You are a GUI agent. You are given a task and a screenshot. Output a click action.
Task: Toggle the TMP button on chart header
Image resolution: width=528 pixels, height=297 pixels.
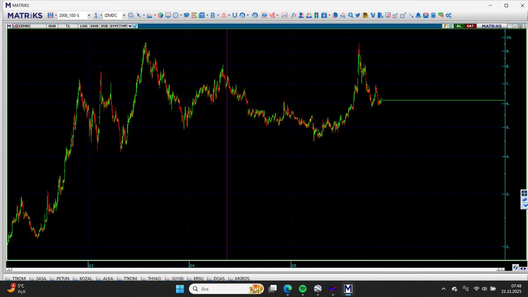click(x=123, y=26)
